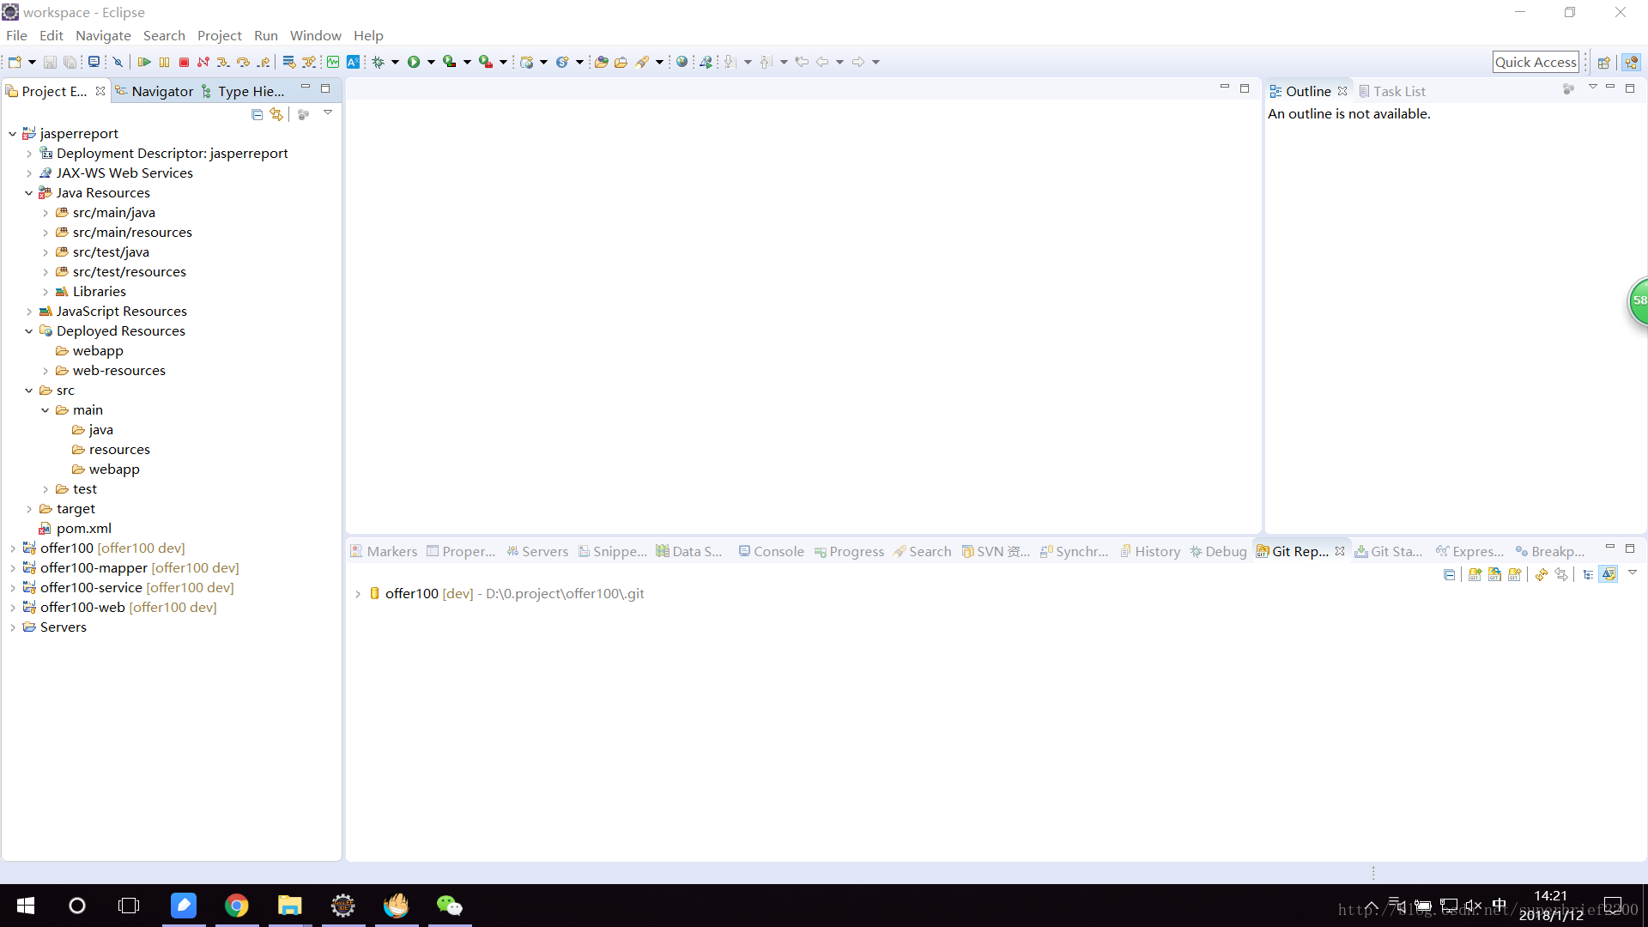Collapse all in Git Repositories view
The image size is (1648, 927).
1449,574
